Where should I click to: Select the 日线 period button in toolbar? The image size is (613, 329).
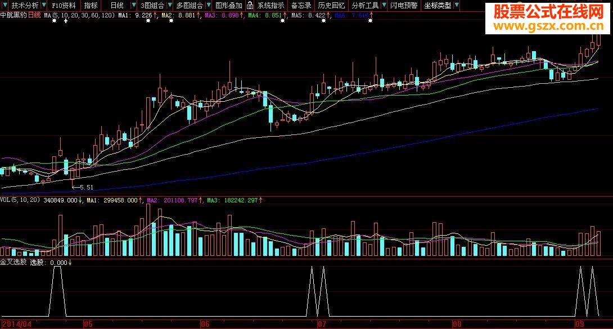coord(117,6)
